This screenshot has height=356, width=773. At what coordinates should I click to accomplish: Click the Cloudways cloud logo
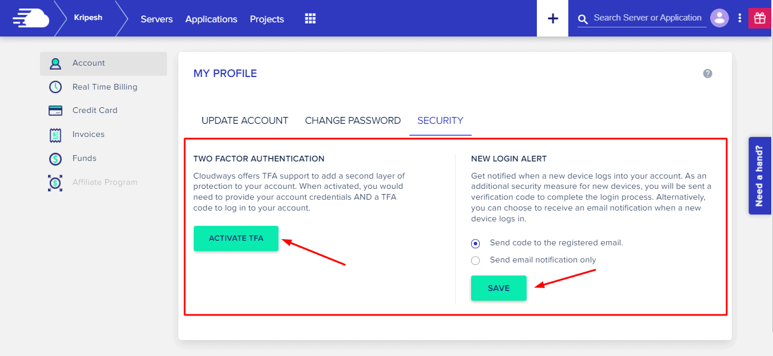pyautogui.click(x=31, y=18)
